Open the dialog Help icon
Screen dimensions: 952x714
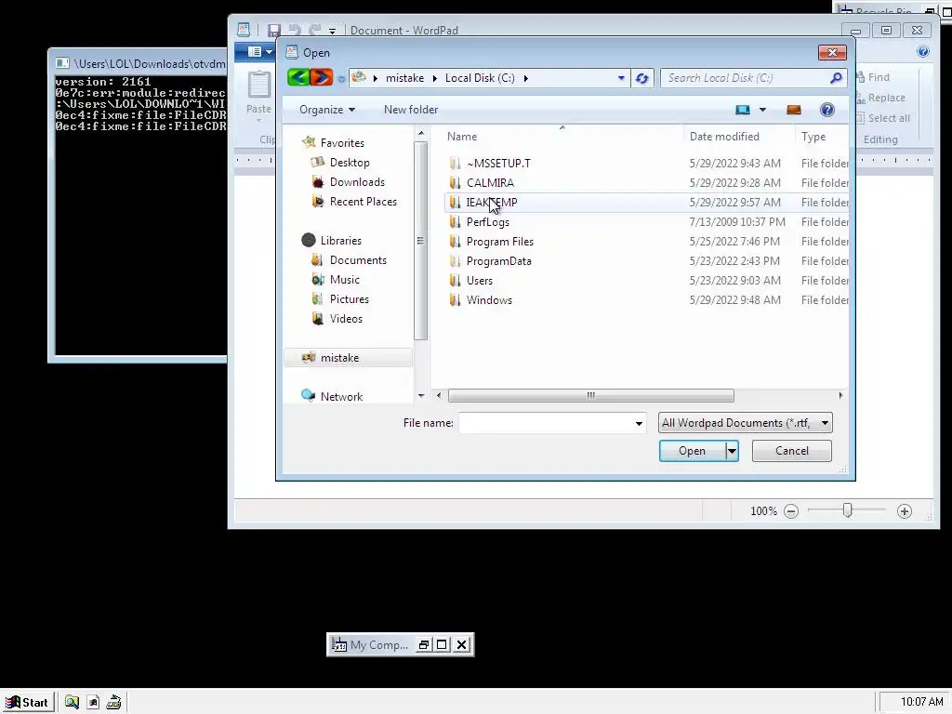click(x=826, y=110)
